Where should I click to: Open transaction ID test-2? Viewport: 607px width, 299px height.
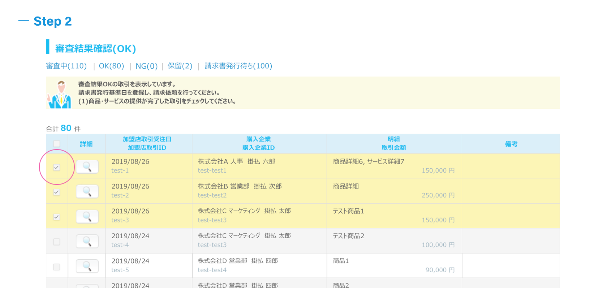point(120,195)
